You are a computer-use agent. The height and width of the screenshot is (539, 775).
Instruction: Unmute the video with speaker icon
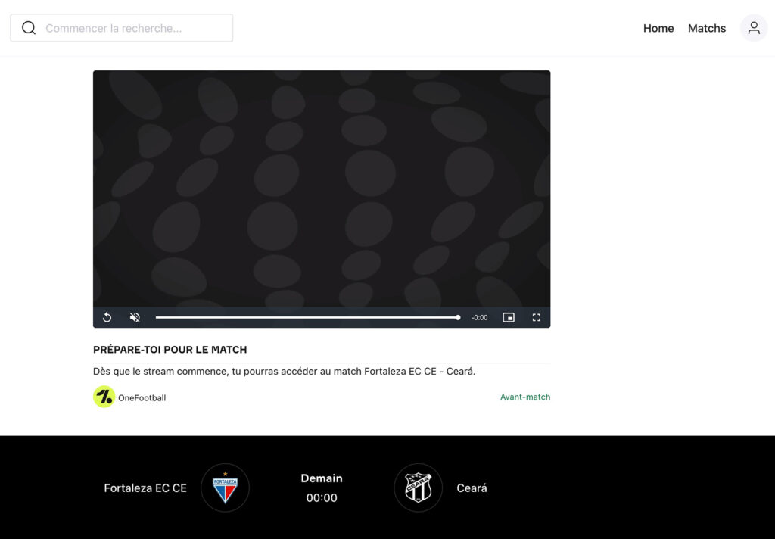coord(135,317)
